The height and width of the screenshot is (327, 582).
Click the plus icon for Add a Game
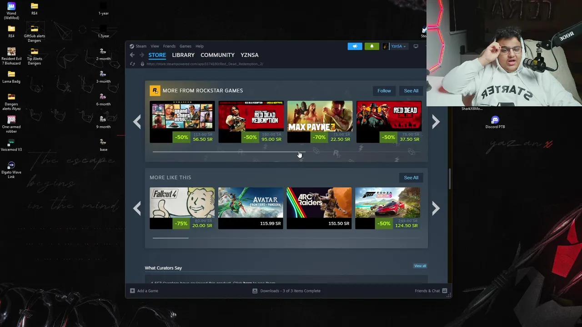coord(132,291)
